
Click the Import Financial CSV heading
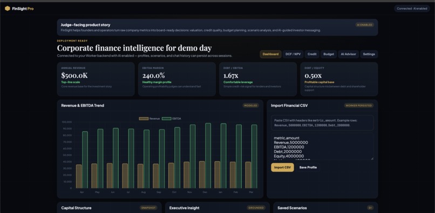289,105
